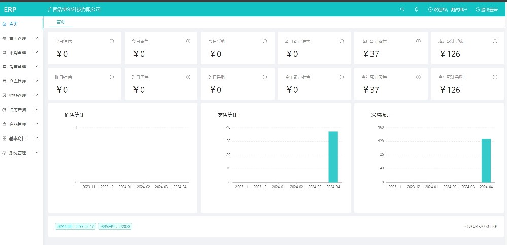Click the 系统管理 gear icon in the sidebar
This screenshot has height=245, width=507.
4,153
